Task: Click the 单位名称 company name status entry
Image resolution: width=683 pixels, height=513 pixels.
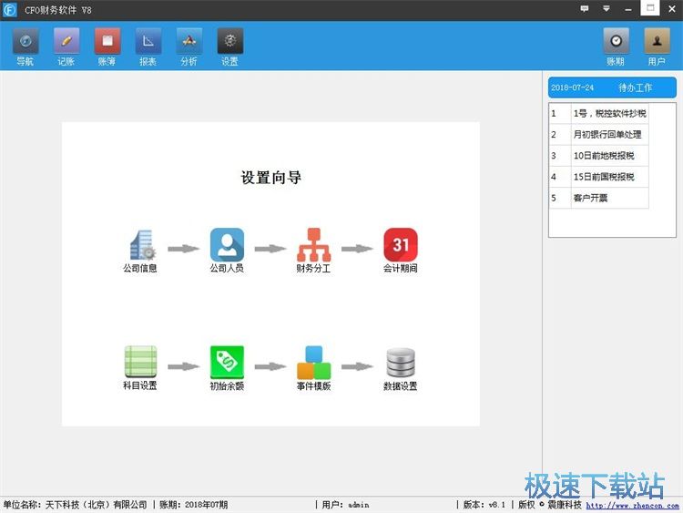Action: point(75,505)
